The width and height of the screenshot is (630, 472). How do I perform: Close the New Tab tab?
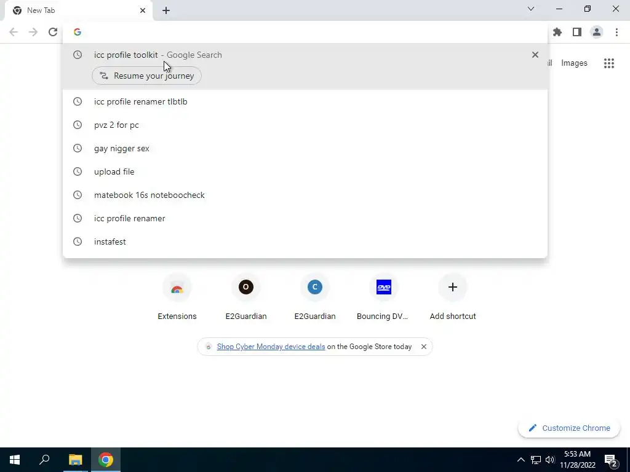tap(143, 10)
